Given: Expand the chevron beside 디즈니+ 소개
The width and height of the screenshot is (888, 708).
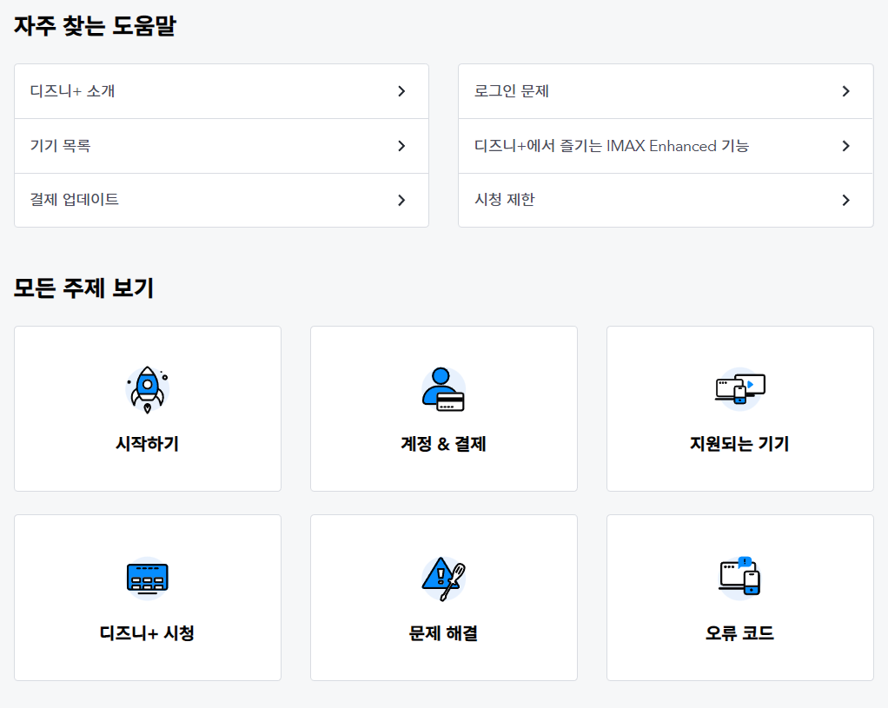Looking at the screenshot, I should point(401,91).
